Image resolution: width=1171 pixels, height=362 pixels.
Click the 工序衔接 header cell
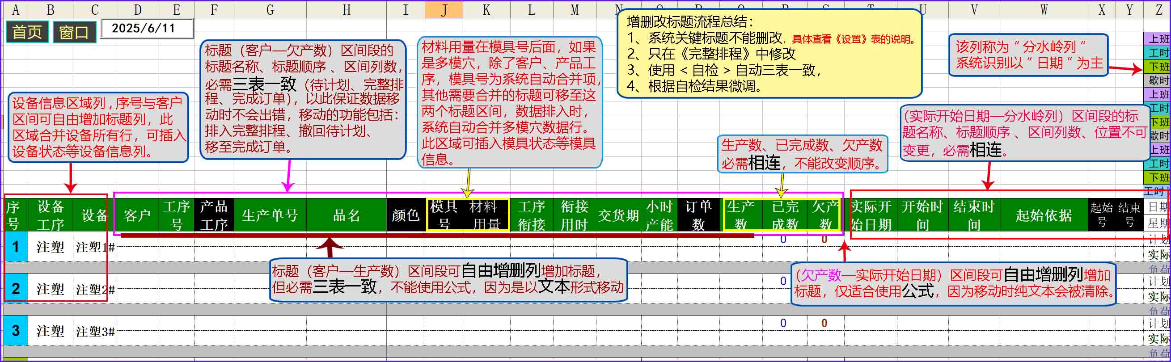[532, 215]
